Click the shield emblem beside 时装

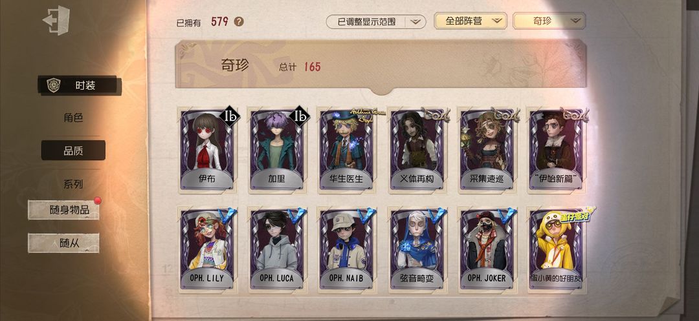(54, 85)
